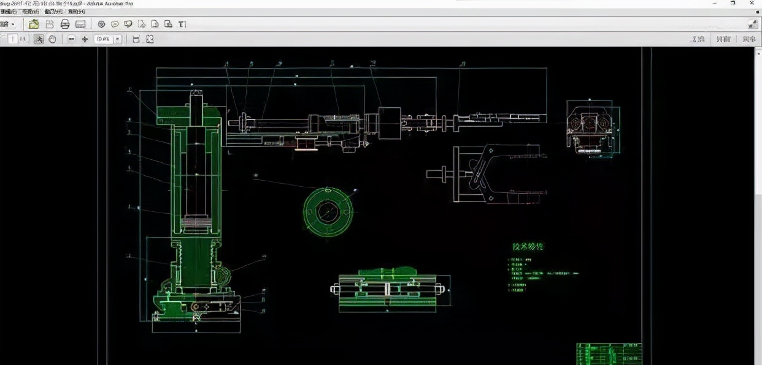Expand the Create dropdown at toolbar left
Image resolution: width=762 pixels, height=365 pixels.
8,24
